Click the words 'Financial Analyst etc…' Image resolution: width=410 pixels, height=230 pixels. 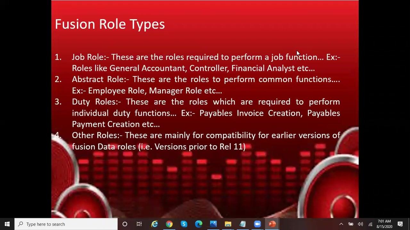[x=273, y=68]
